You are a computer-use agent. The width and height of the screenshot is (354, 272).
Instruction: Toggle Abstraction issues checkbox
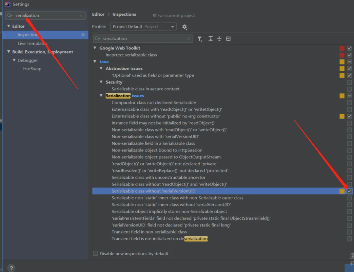click(349, 68)
